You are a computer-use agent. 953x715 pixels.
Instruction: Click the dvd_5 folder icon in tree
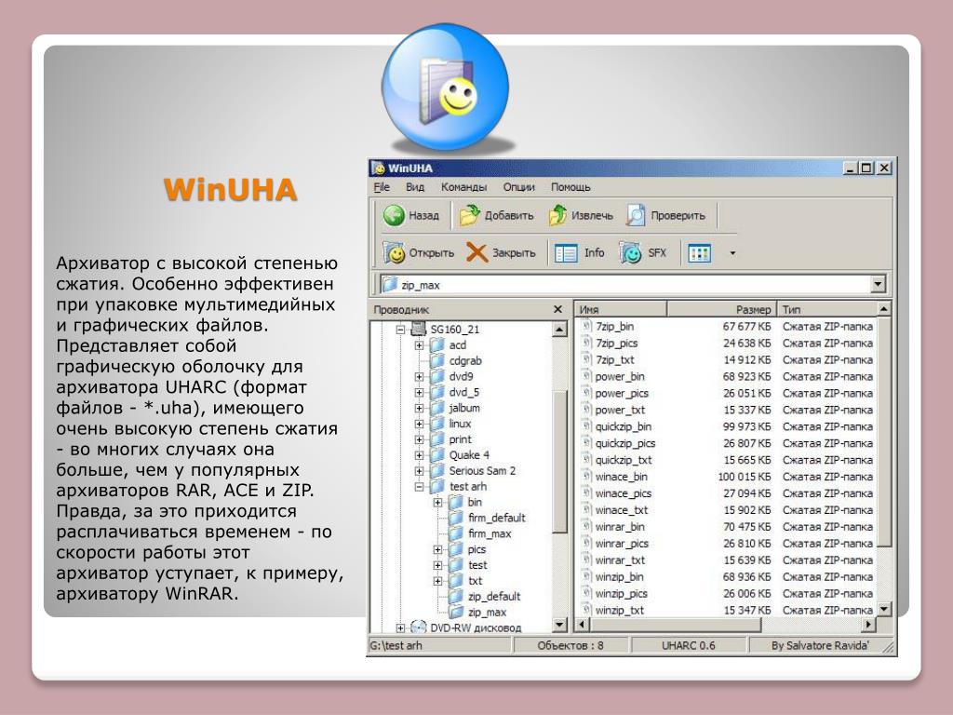437,393
